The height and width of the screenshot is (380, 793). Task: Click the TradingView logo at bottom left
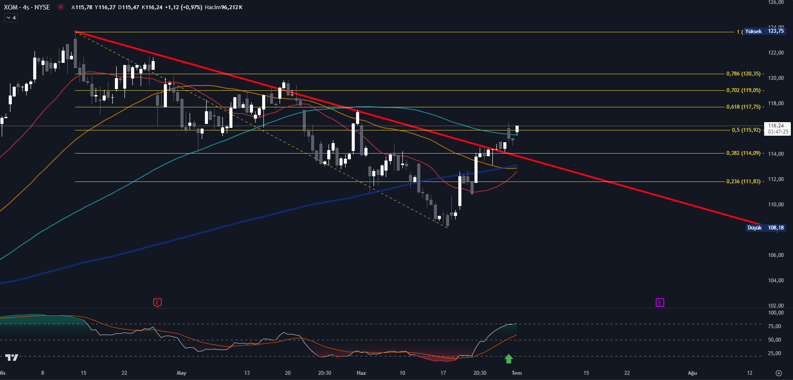(x=12, y=358)
